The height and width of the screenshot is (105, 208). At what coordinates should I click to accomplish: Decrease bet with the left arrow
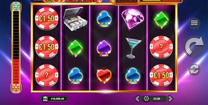(138, 99)
